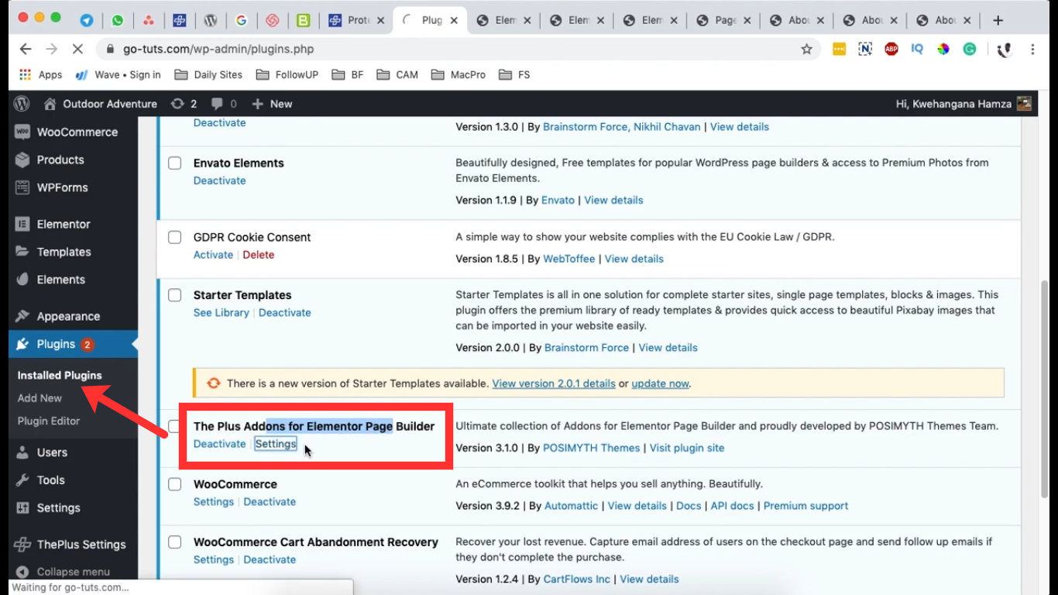
Task: Open the Plugin Editor submenu
Action: coord(49,421)
